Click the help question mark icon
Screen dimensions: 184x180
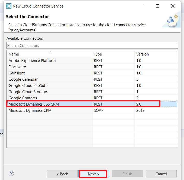(x=11, y=174)
